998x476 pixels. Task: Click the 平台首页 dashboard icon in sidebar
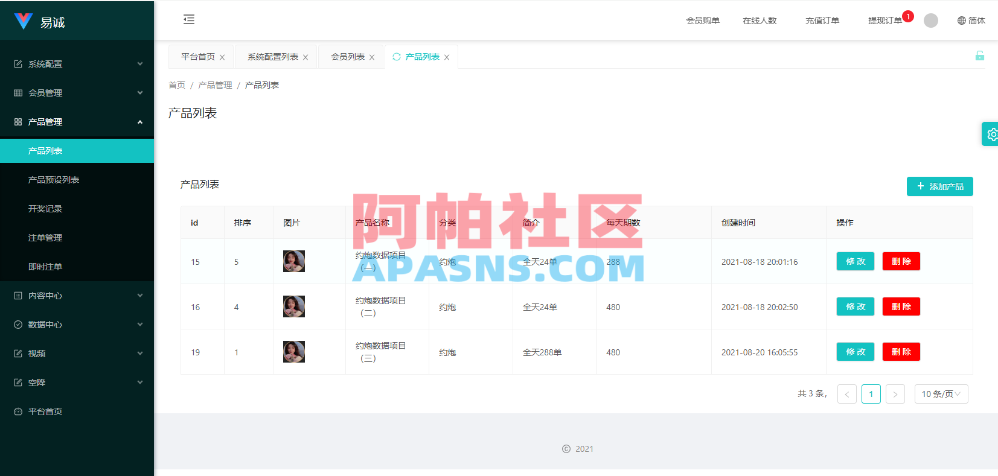tap(18, 411)
